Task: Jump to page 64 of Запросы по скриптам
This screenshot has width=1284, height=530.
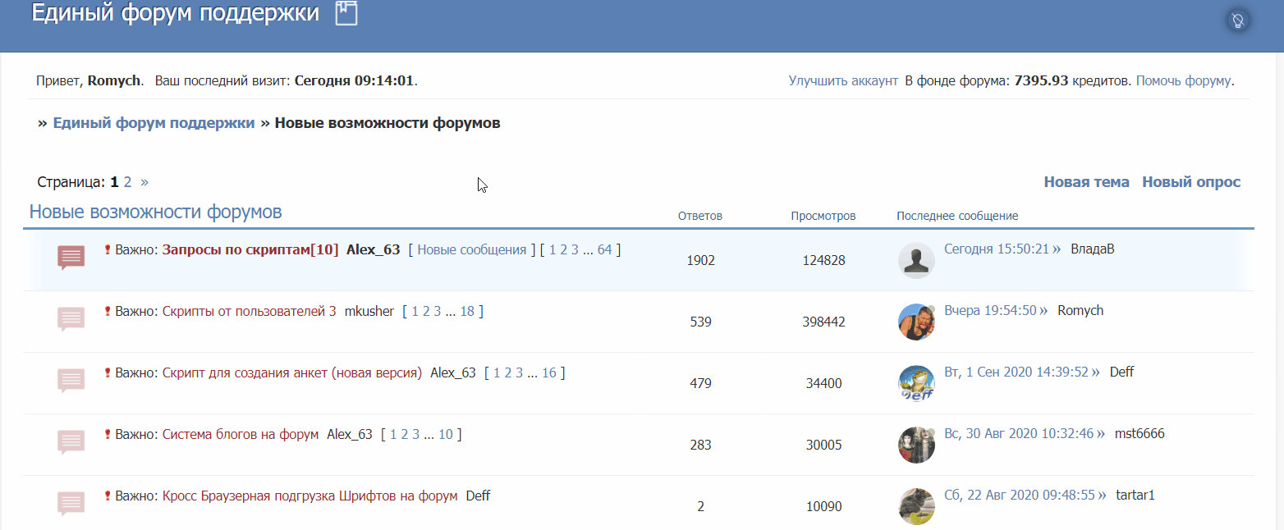Action: [x=604, y=249]
